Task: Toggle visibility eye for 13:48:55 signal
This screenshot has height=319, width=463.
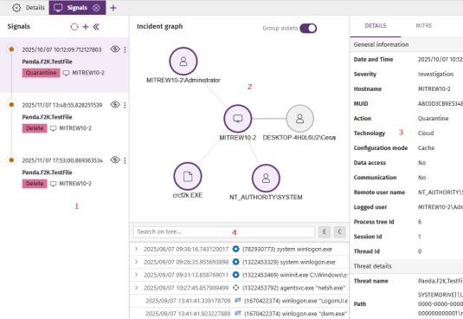Action: 115,104
